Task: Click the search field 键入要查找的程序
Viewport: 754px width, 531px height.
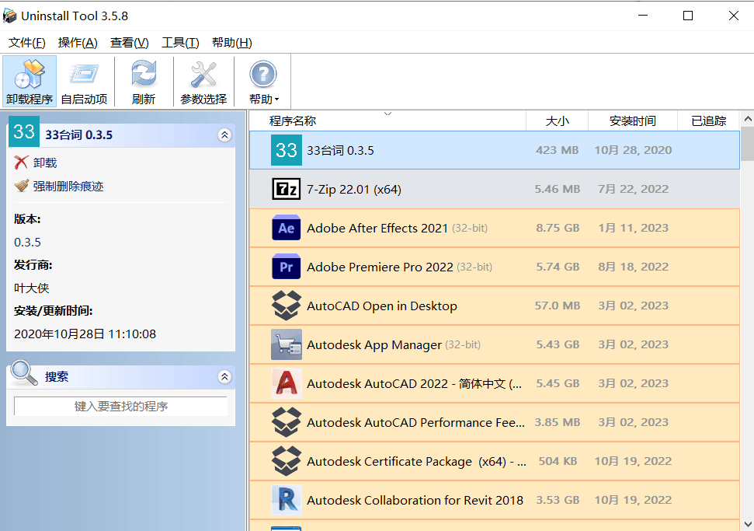Action: tap(120, 407)
